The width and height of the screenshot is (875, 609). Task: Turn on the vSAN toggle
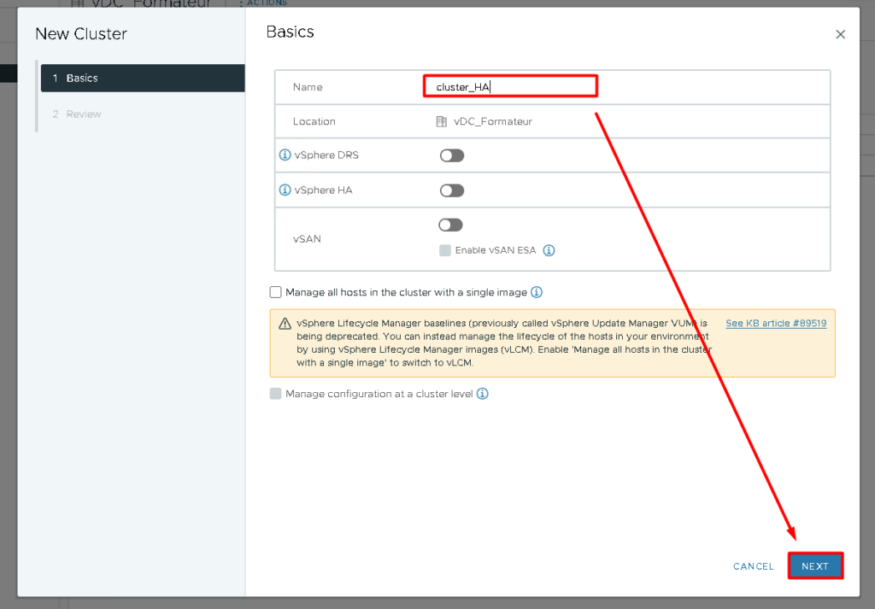coord(450,225)
